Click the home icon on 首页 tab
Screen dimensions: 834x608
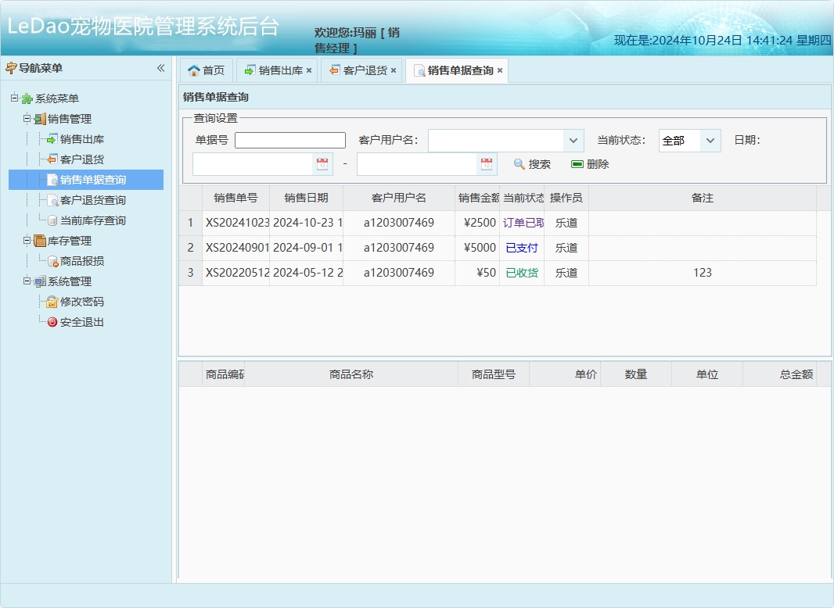(x=192, y=70)
